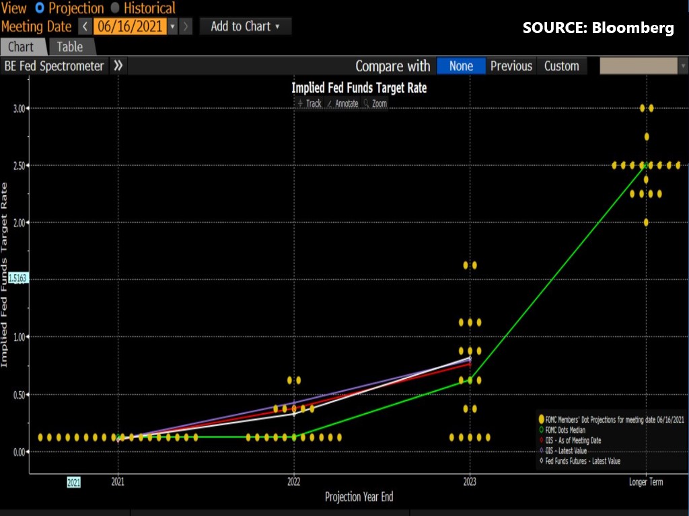This screenshot has height=516, width=689.
Task: Click the 3.00 y-axis label
Action: tap(19, 108)
